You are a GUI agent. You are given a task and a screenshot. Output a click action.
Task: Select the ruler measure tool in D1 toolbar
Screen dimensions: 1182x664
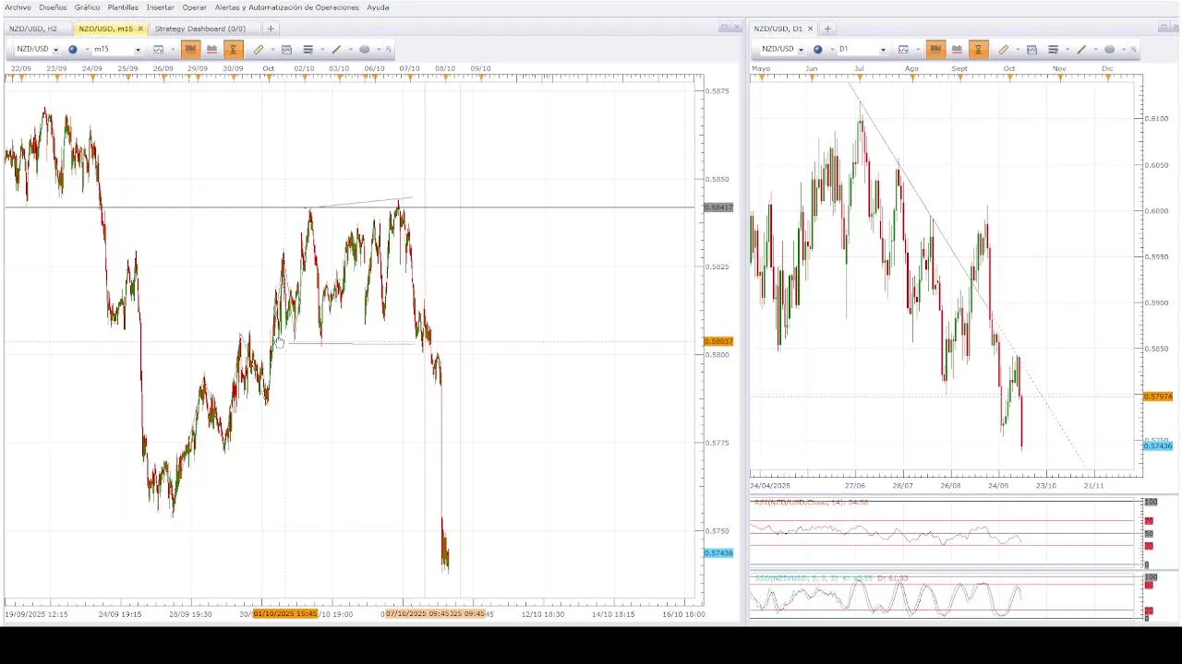(x=1004, y=50)
